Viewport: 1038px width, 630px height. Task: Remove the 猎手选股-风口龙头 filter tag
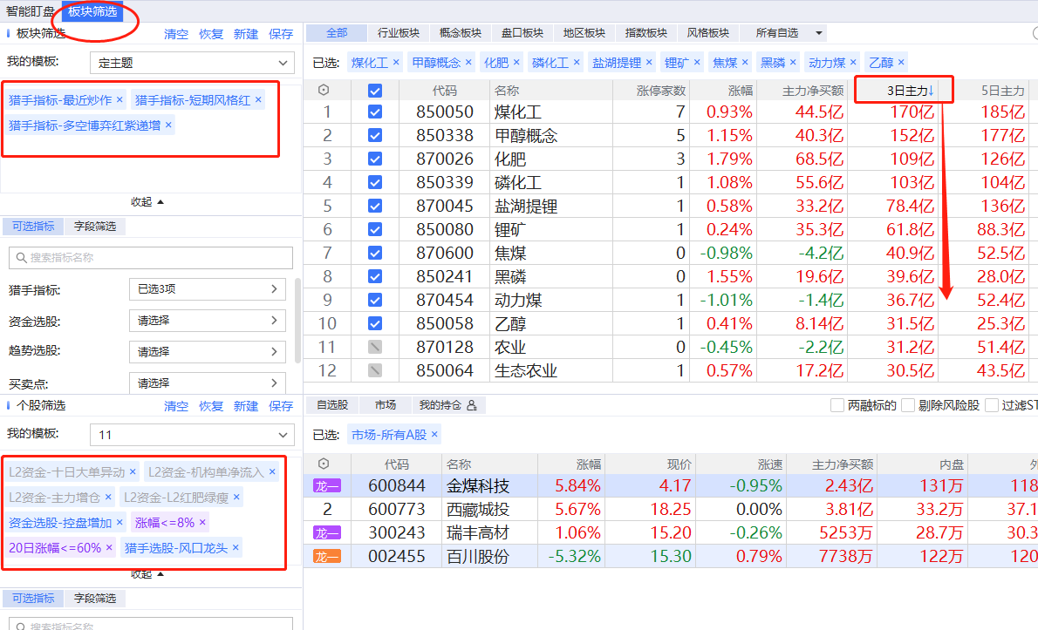(235, 548)
